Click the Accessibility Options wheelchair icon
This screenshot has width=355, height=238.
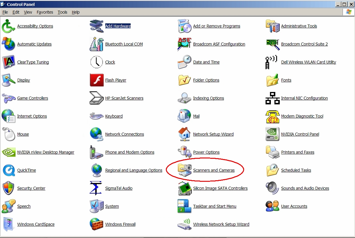(8, 26)
